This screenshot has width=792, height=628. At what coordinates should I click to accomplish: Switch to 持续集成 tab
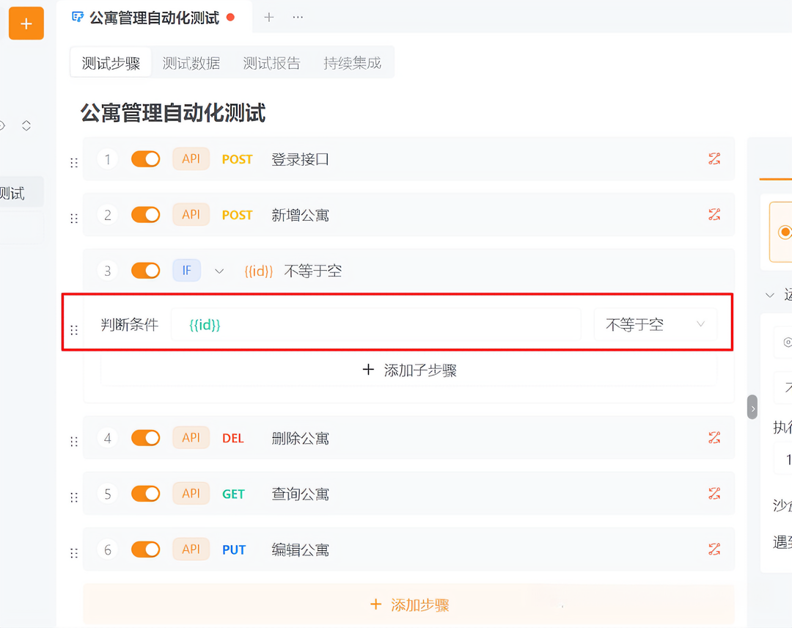[x=352, y=62]
